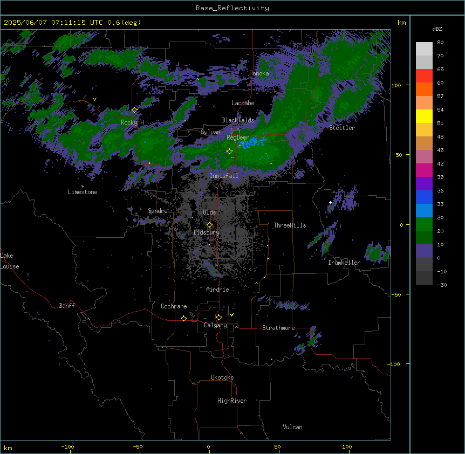
Task: Click the Banff label on the map
Action: click(x=67, y=306)
